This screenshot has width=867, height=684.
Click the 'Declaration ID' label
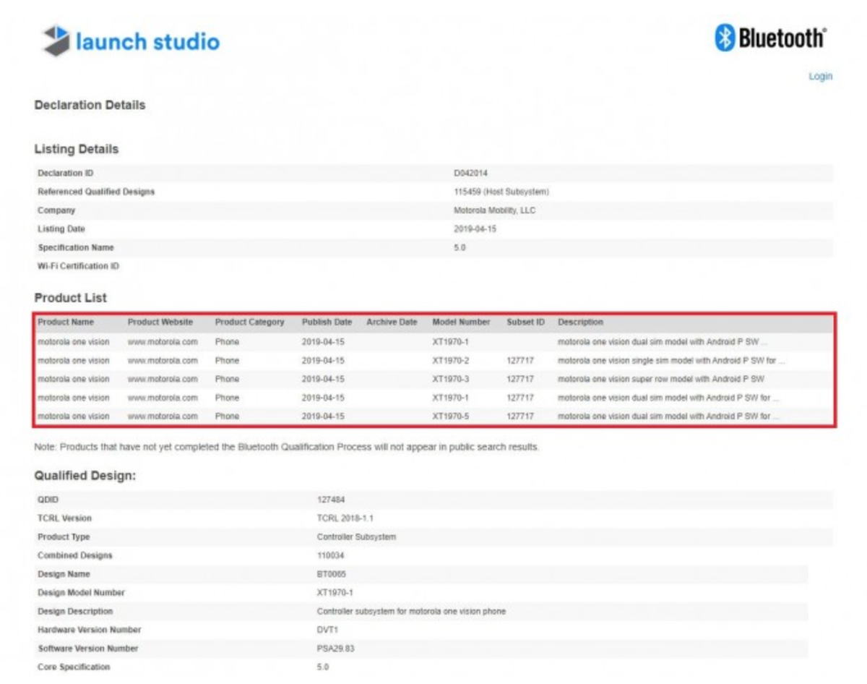(65, 174)
